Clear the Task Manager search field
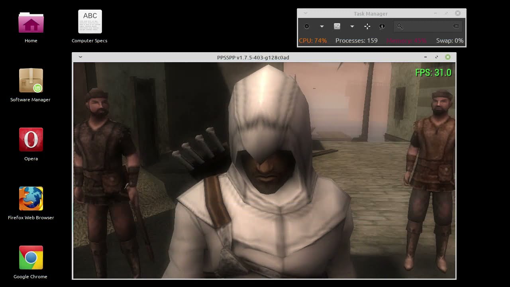The image size is (510, 287). 456,26
